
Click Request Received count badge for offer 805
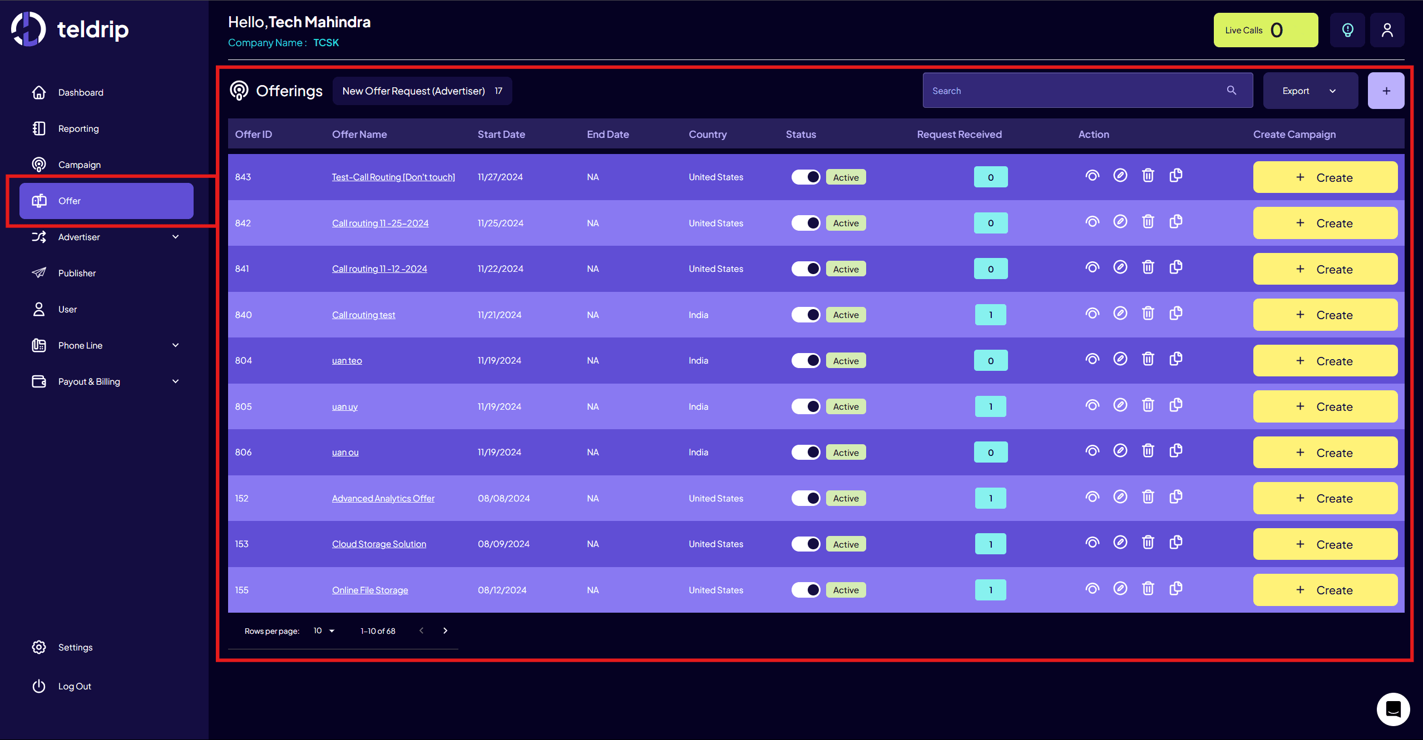pos(990,406)
